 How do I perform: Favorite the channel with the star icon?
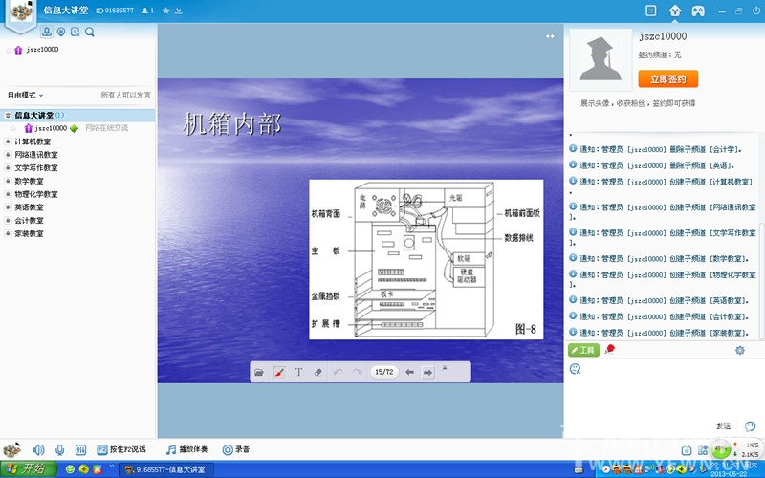point(165,11)
